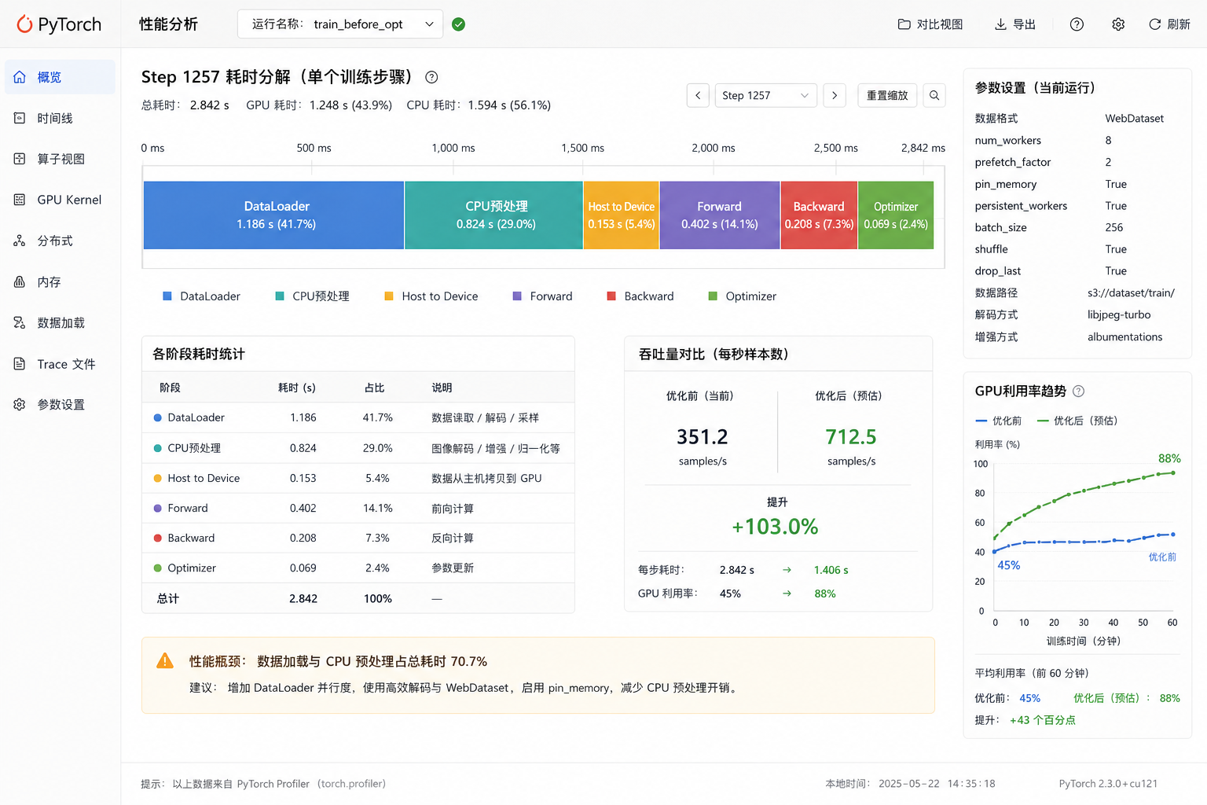Click the green Optimizer 0.069 s bar segment
Image resolution: width=1207 pixels, height=805 pixels.
click(x=896, y=215)
